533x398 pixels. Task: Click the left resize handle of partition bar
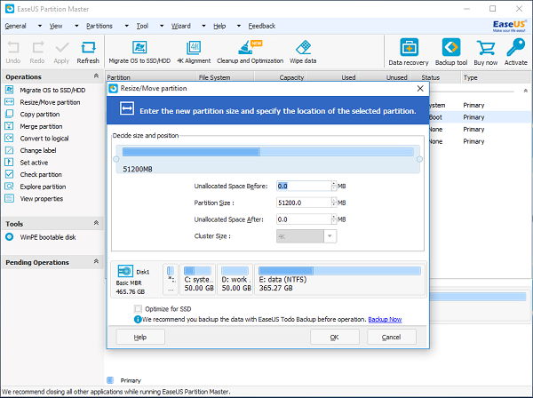pyautogui.click(x=115, y=159)
